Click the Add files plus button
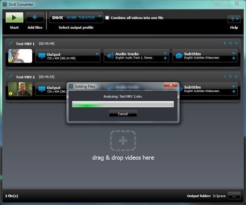The image size is (246, 205). tap(35, 17)
